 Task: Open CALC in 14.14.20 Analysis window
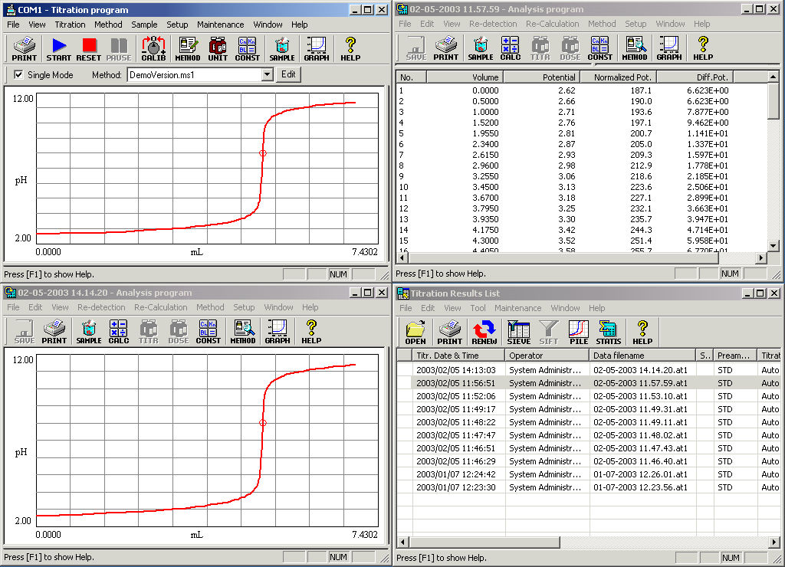[x=119, y=332]
